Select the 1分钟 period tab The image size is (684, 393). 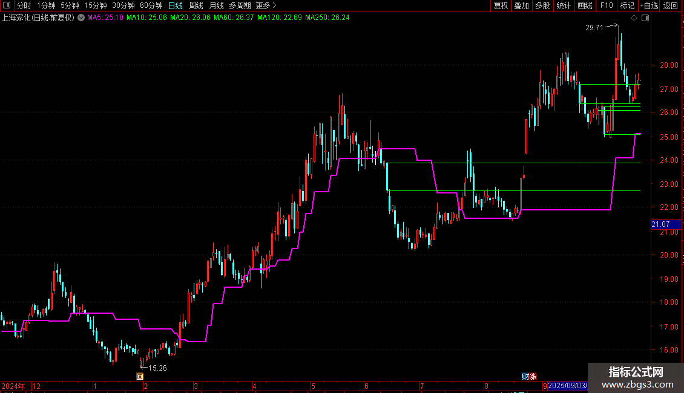(46, 5)
